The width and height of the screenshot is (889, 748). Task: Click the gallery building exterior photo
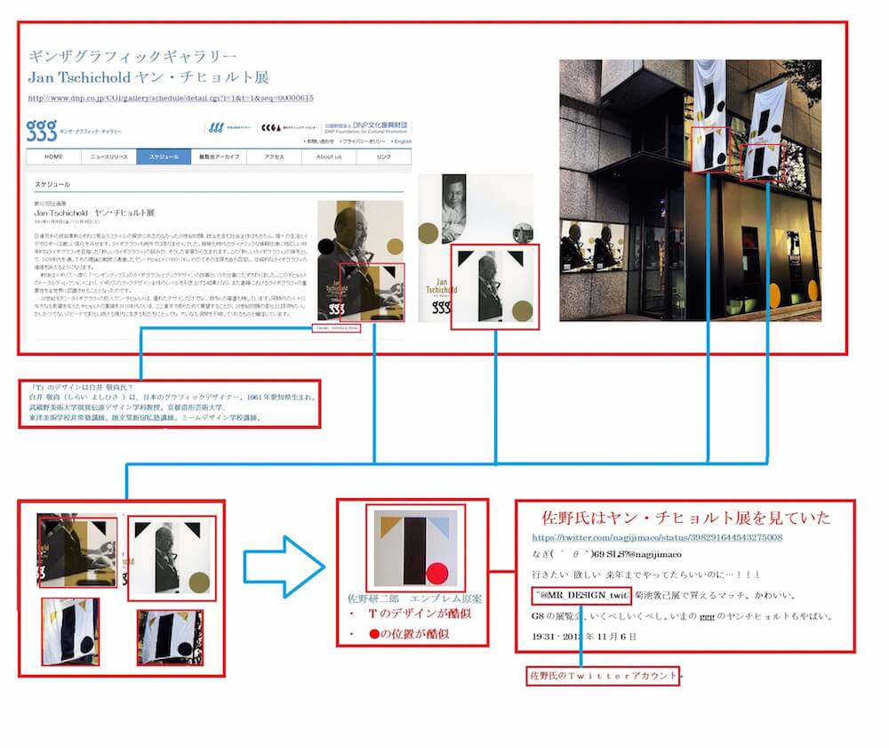(690, 190)
